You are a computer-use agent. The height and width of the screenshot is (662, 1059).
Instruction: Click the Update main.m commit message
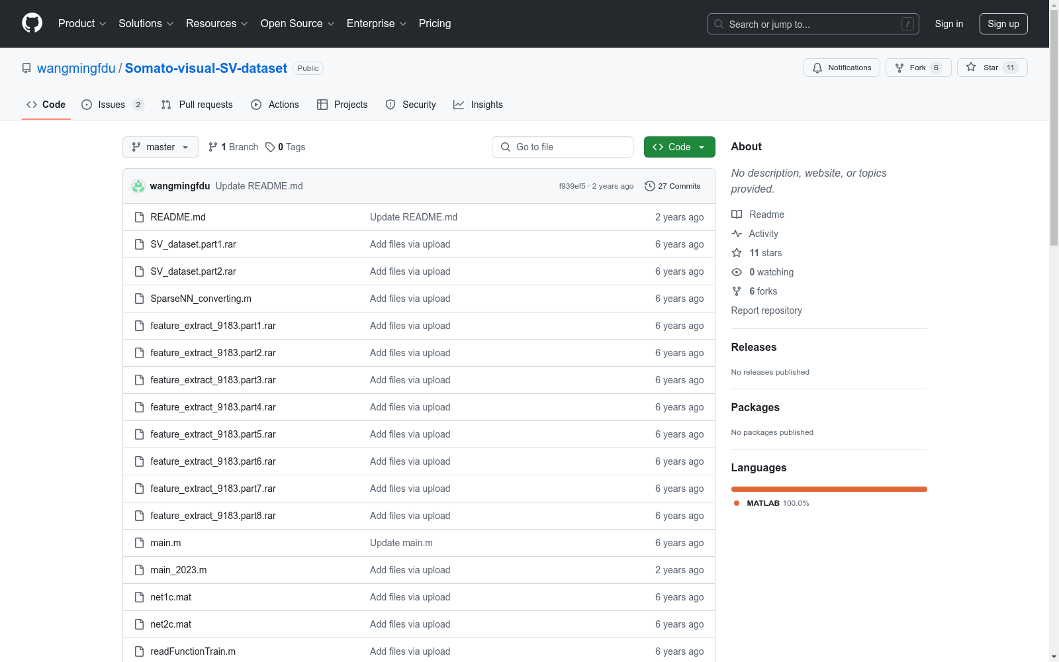401,543
